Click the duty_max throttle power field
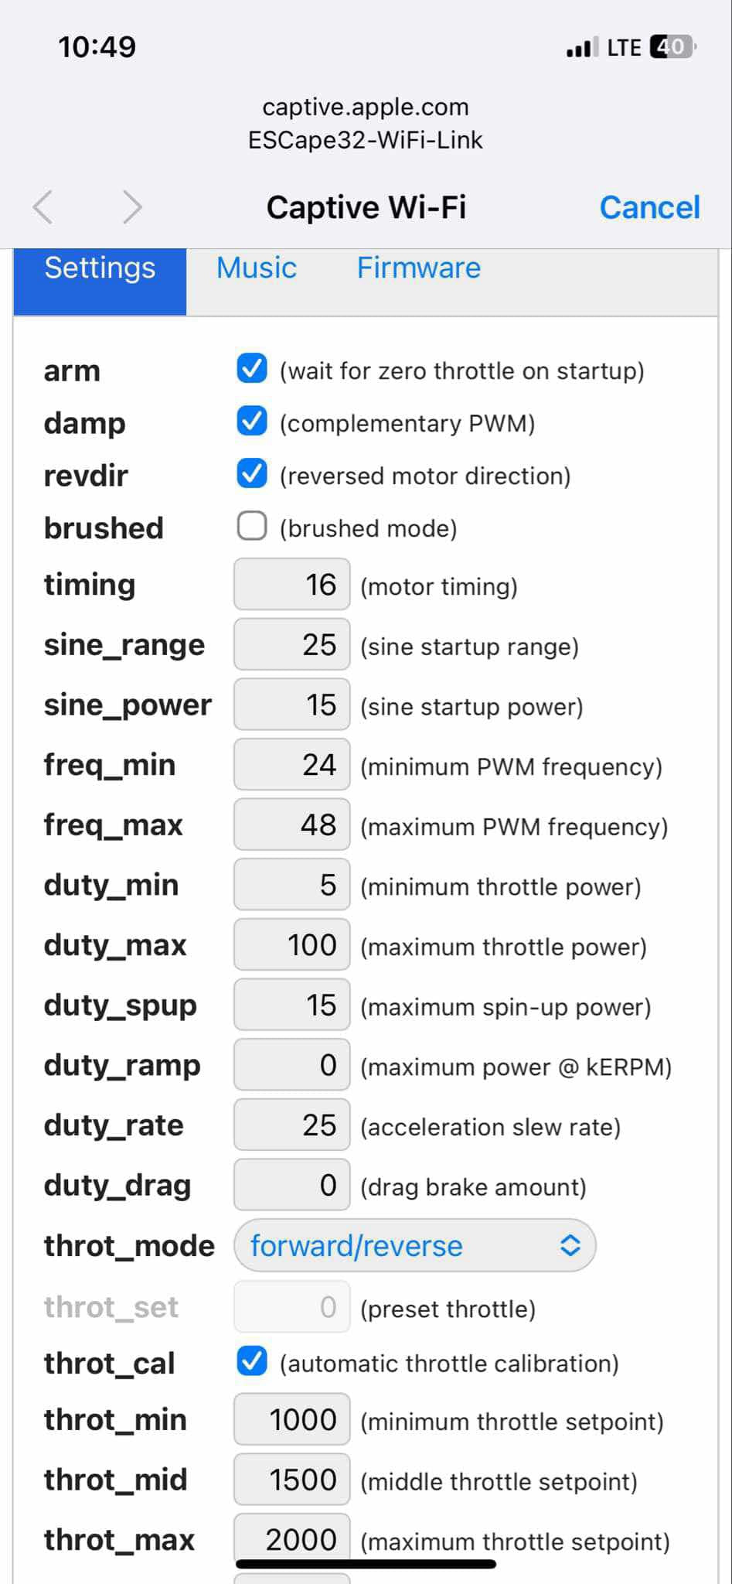The image size is (732, 1584). (292, 945)
